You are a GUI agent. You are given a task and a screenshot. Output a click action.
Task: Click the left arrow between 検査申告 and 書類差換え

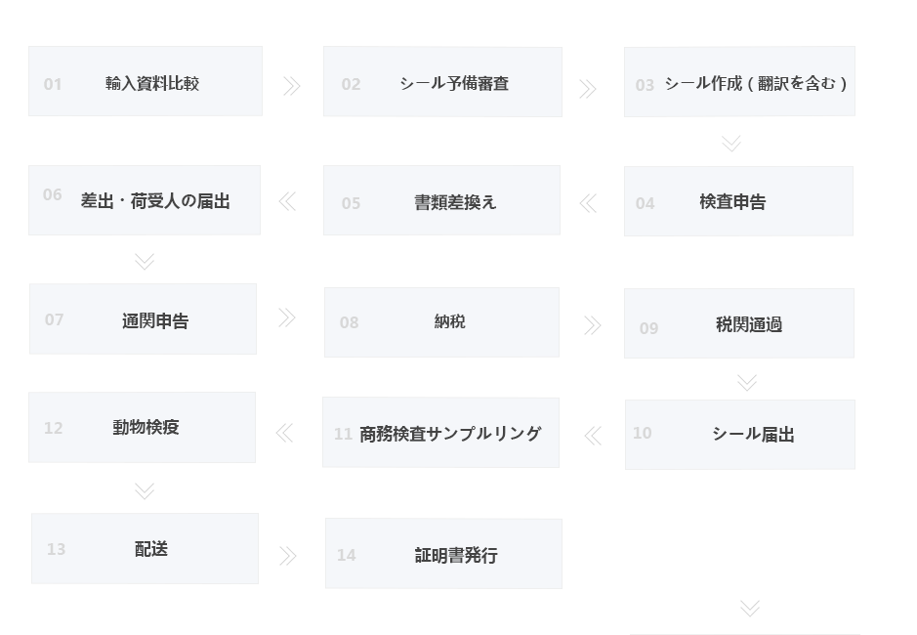tap(588, 203)
